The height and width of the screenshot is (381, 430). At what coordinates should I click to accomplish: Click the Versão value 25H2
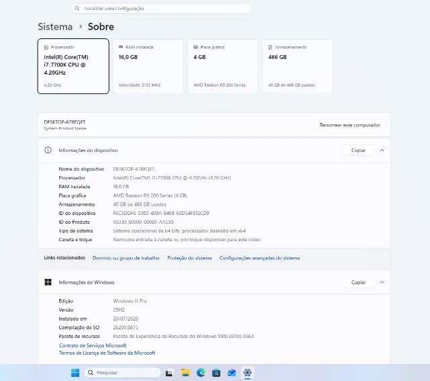pos(119,310)
